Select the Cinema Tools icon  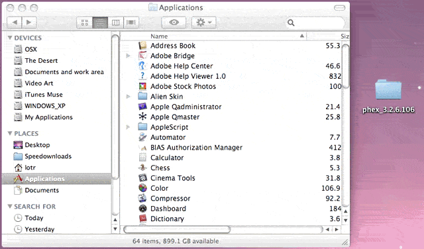[x=142, y=178]
